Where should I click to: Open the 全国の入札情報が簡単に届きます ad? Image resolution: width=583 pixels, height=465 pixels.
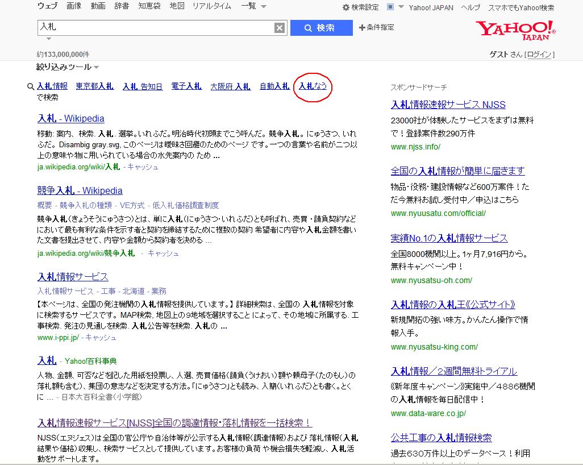click(457, 171)
